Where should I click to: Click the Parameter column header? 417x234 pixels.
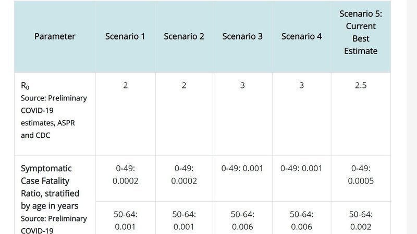point(55,36)
